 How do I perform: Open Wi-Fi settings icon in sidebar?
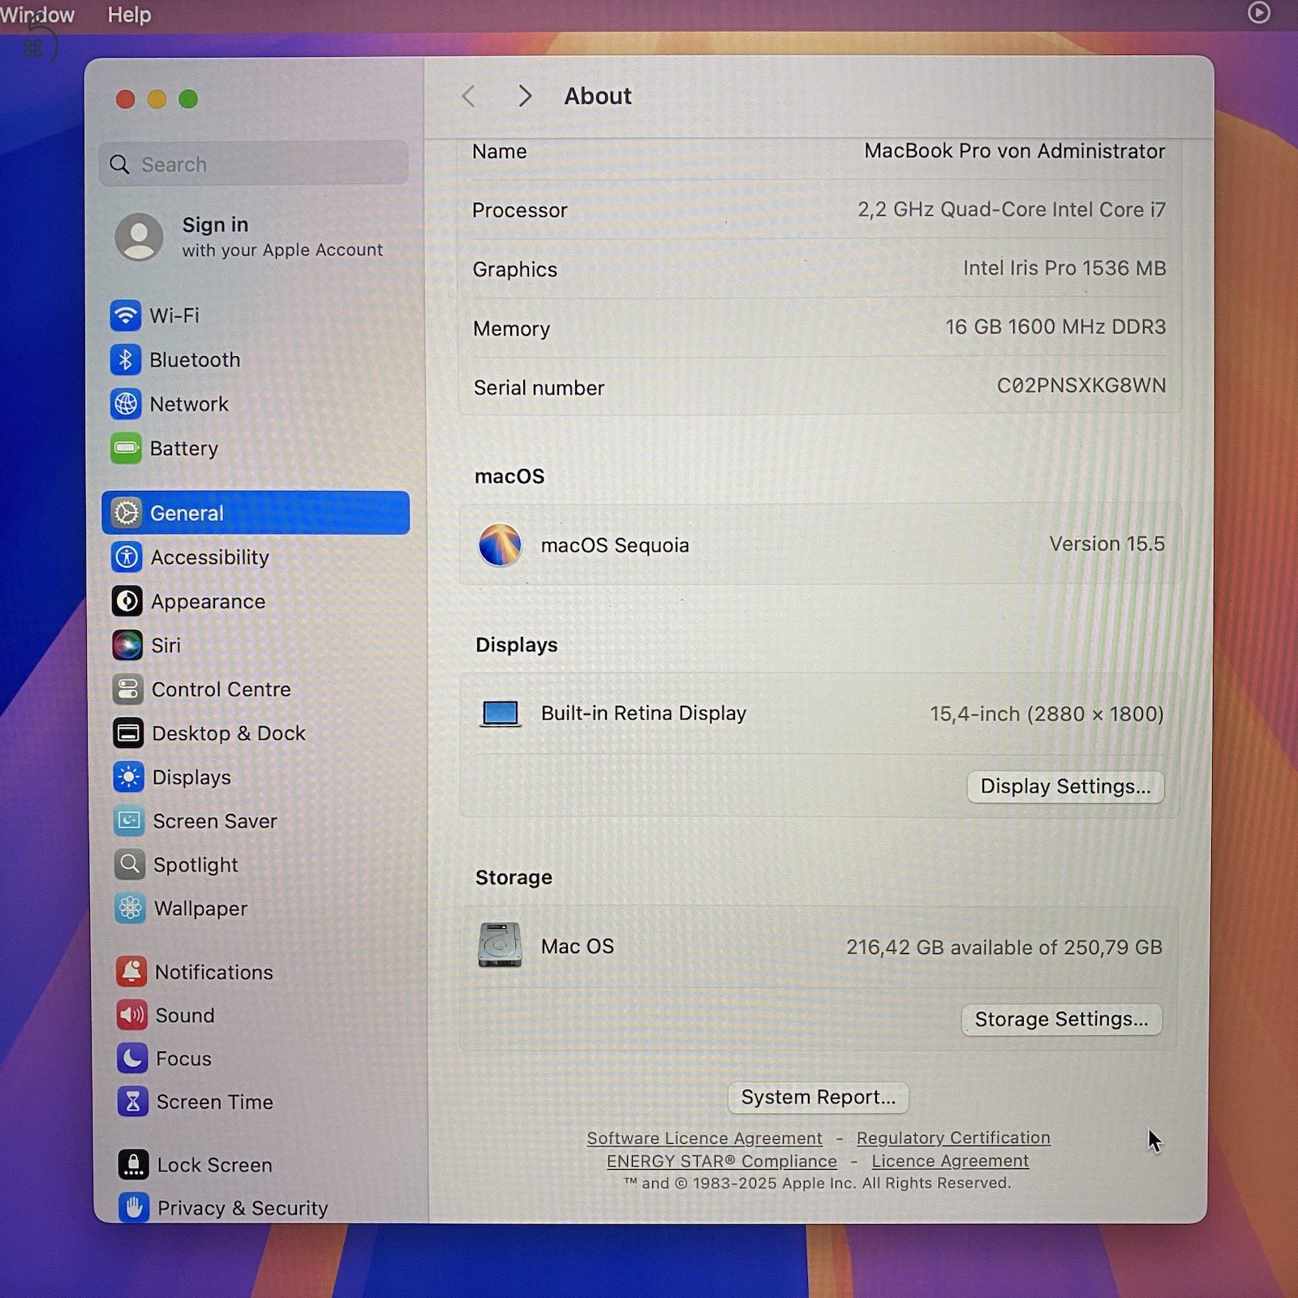coord(126,315)
